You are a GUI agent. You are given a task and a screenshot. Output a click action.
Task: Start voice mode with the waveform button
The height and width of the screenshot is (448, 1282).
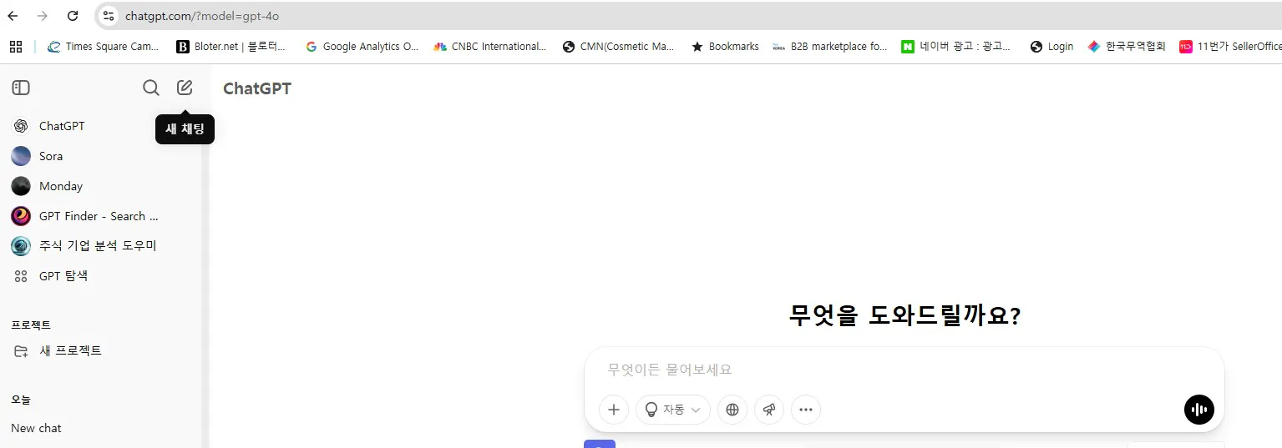click(1199, 410)
